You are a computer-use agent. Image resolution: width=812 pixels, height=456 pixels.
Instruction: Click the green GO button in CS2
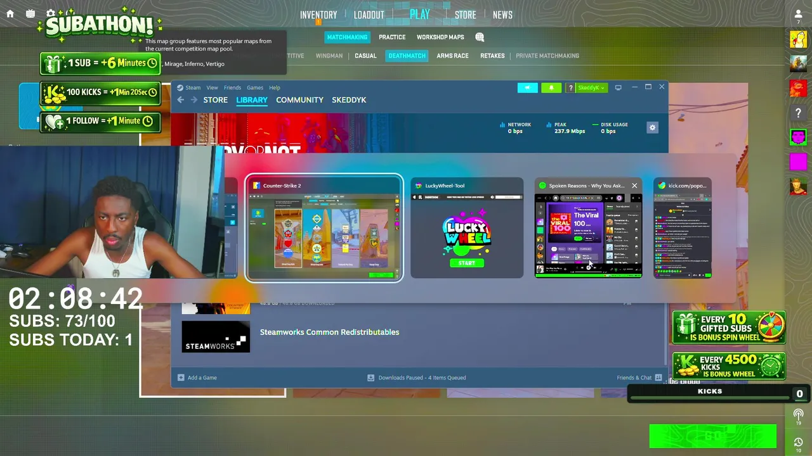click(x=713, y=436)
